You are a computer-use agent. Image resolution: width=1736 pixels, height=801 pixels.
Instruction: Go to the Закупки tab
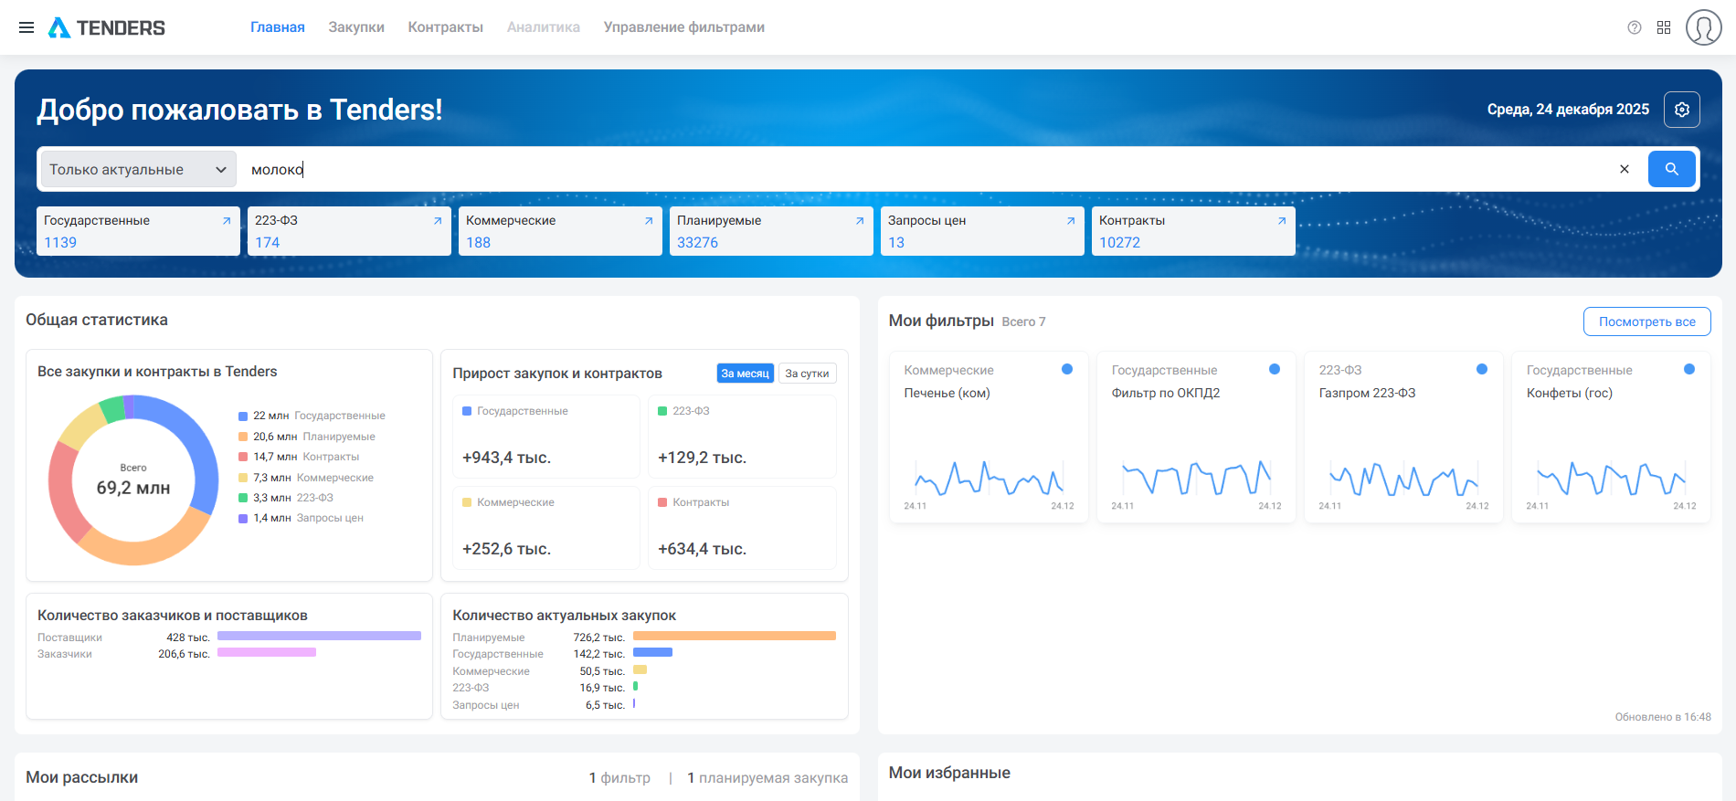(x=356, y=27)
